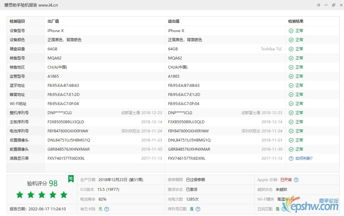This screenshot has width=344, height=216.
Task: Click the green check icon for 蓝牙地址
Action: [291, 86]
